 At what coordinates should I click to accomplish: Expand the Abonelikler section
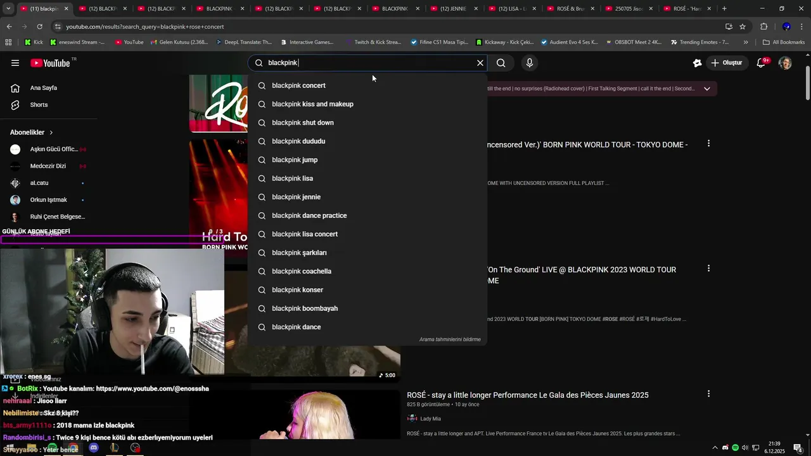click(x=32, y=132)
